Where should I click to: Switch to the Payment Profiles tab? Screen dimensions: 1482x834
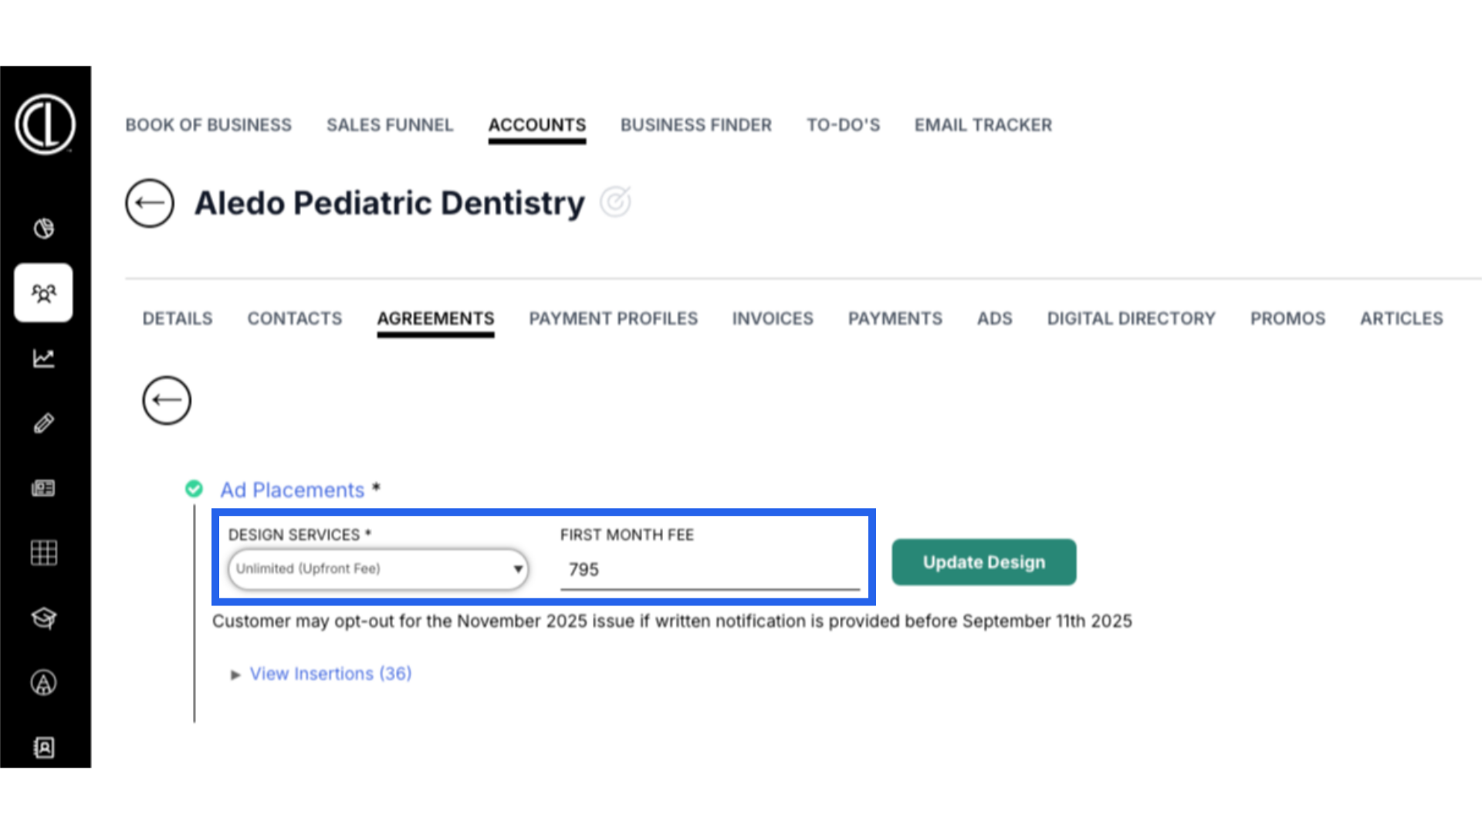[613, 318]
